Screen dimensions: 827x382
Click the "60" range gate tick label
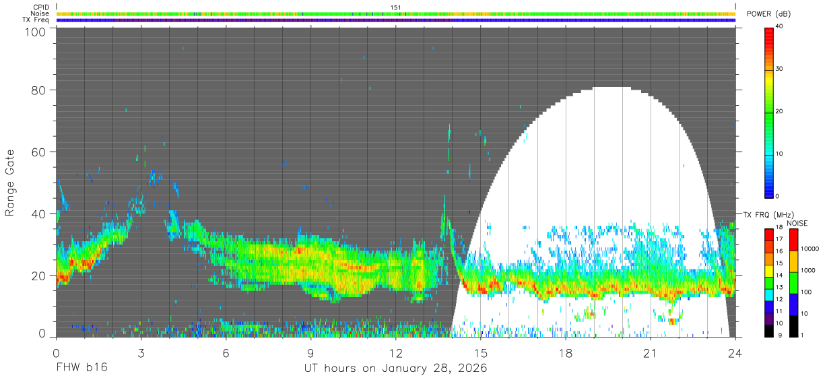(38, 152)
